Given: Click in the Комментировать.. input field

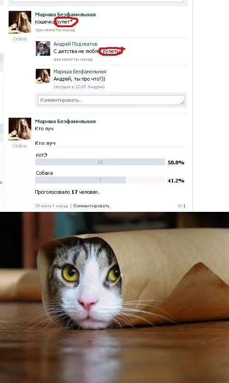Looking at the screenshot, I should pyautogui.click(x=111, y=100).
